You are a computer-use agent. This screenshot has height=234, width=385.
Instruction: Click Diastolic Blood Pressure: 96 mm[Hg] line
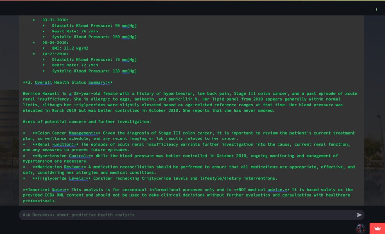(x=94, y=25)
